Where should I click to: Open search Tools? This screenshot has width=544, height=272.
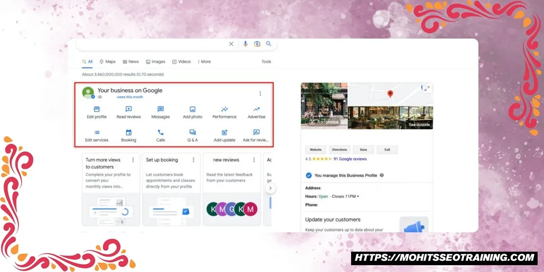(266, 62)
